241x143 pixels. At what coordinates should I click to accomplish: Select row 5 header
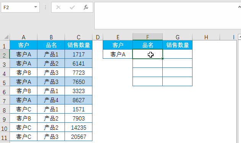click(4, 82)
